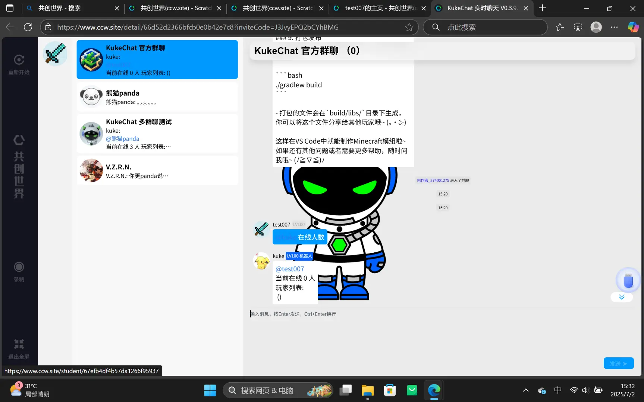Click the 在线人数 message bubble
The image size is (644, 402).
[300, 237]
